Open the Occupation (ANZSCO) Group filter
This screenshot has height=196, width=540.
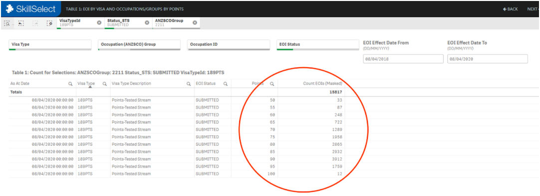(139, 45)
